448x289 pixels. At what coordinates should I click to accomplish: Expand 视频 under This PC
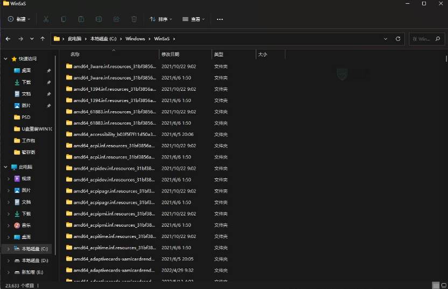click(8, 179)
